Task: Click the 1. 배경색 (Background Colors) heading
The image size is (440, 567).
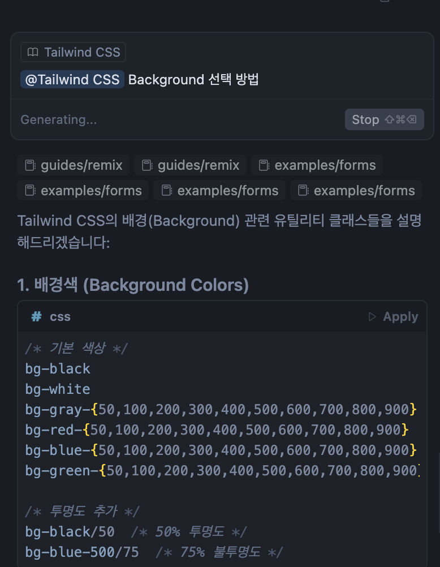Action: tap(133, 285)
